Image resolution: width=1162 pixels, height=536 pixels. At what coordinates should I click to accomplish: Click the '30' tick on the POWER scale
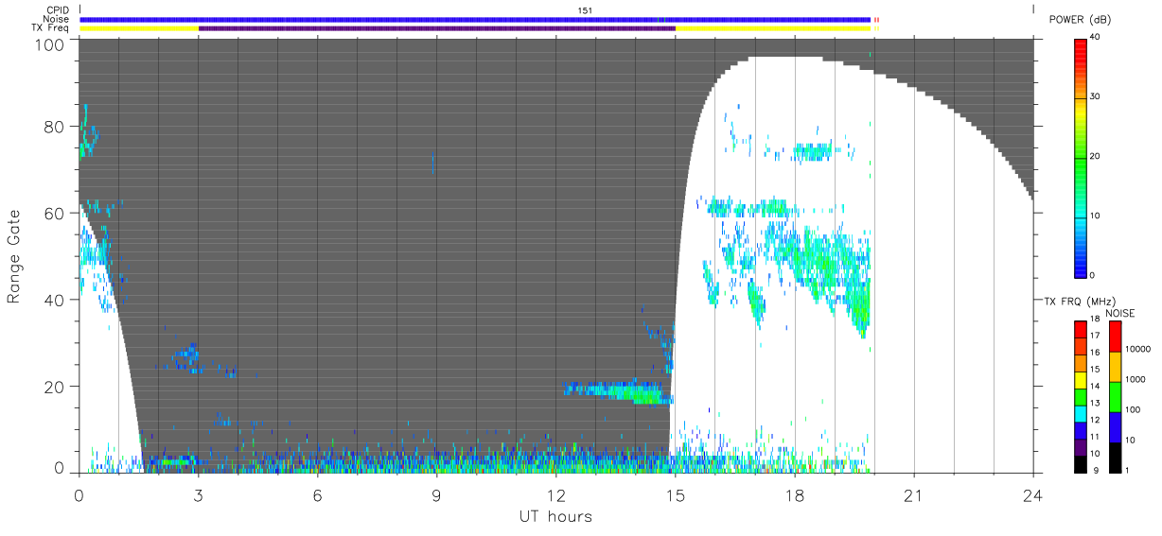coord(1097,97)
